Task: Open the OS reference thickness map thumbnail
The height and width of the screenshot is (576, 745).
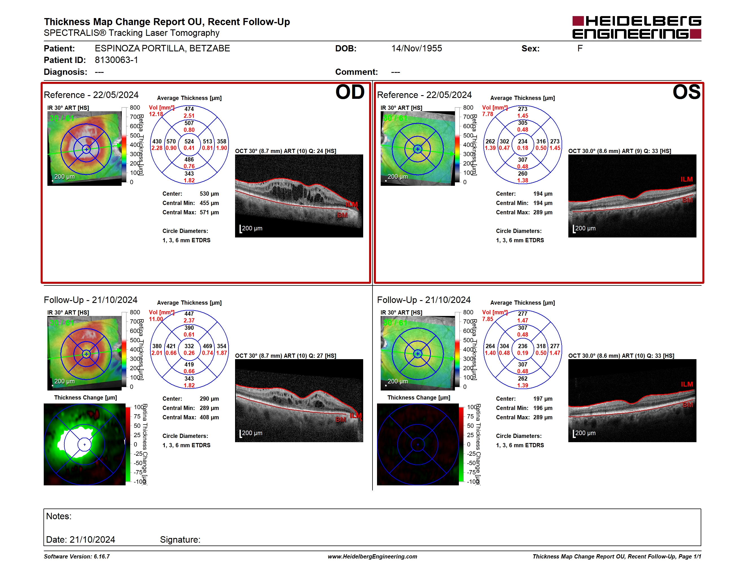Action: pos(418,149)
